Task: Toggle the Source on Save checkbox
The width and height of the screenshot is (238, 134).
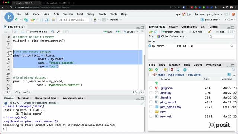Action: pyautogui.click(x=28, y=32)
